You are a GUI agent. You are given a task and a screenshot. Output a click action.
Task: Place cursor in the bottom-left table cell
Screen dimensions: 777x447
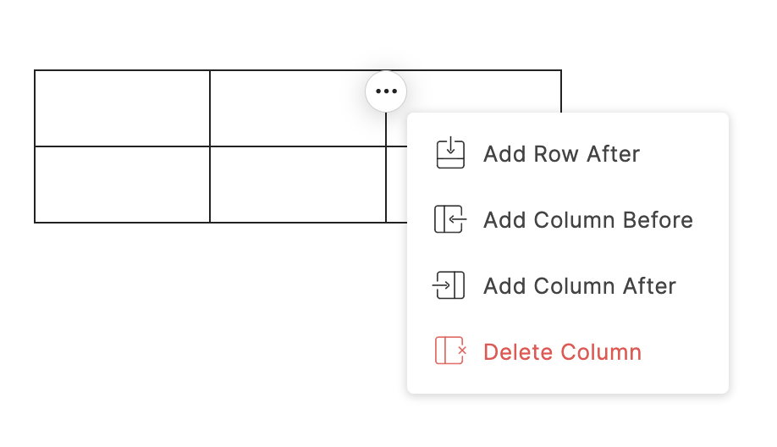point(122,185)
